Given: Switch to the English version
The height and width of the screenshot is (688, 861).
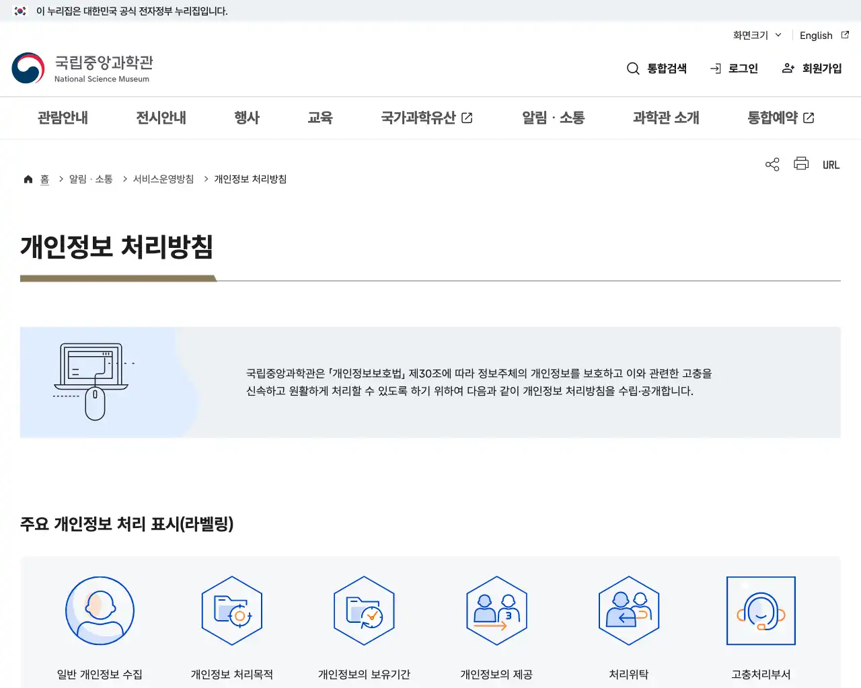Looking at the screenshot, I should pos(816,35).
